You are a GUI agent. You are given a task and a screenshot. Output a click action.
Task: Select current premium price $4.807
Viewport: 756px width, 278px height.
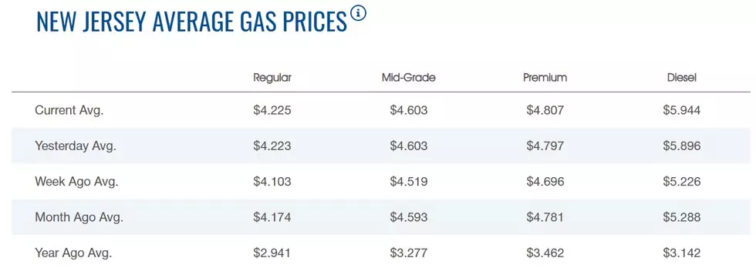click(x=545, y=111)
